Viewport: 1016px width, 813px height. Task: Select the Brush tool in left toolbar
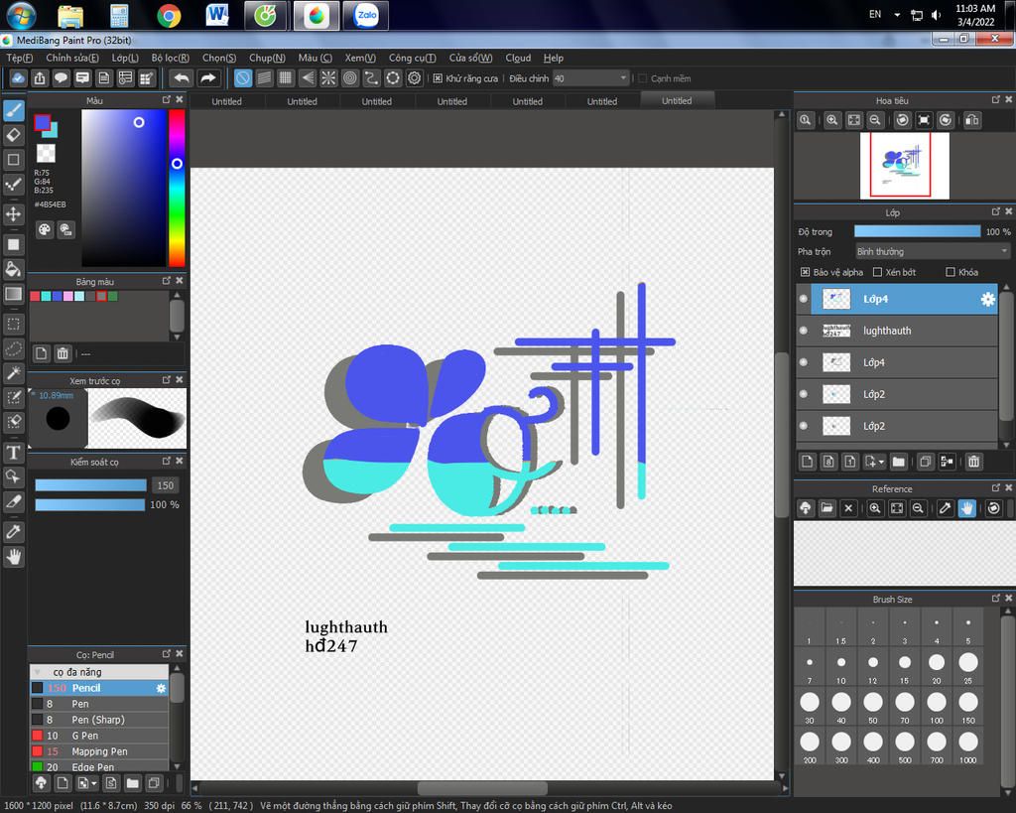(x=14, y=110)
